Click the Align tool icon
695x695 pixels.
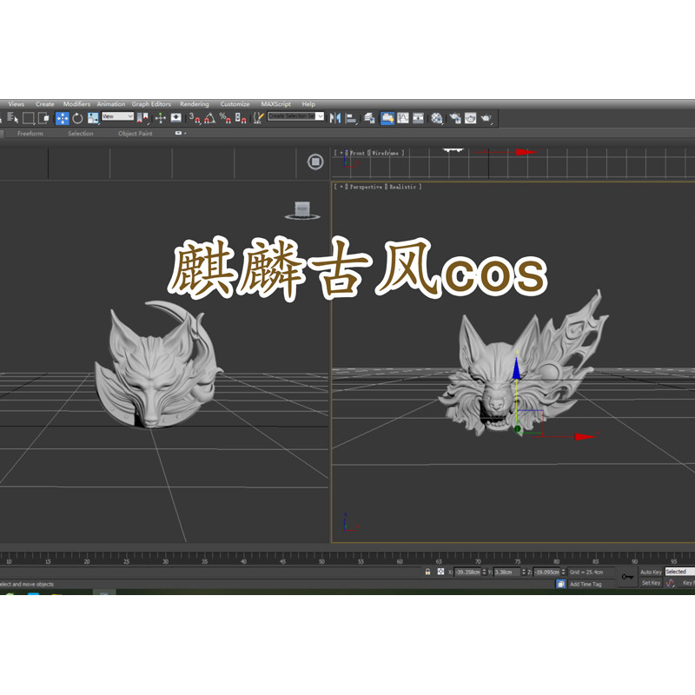[351, 118]
